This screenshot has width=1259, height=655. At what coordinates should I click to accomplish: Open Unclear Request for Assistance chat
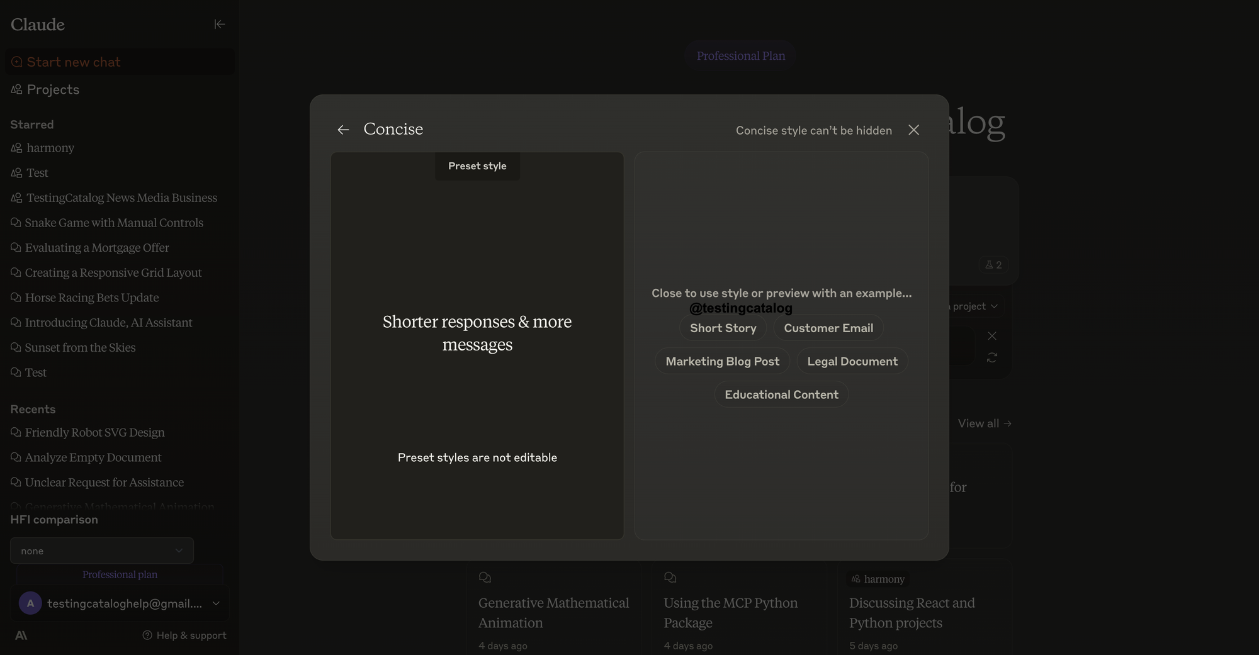[98, 483]
